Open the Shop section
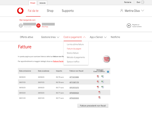Image resolution: width=152 pixels, height=115 pixels. pos(50,11)
